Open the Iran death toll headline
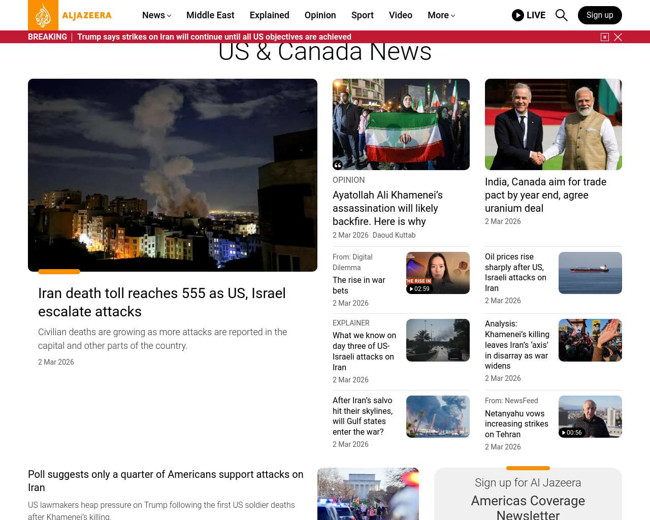The width and height of the screenshot is (650, 520). click(161, 302)
